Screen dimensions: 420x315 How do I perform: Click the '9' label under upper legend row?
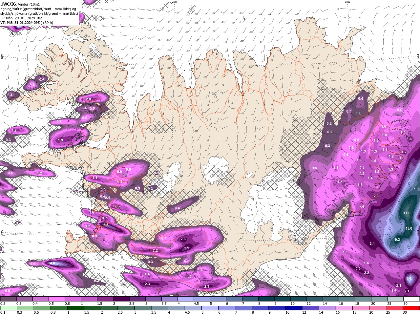point(275,304)
